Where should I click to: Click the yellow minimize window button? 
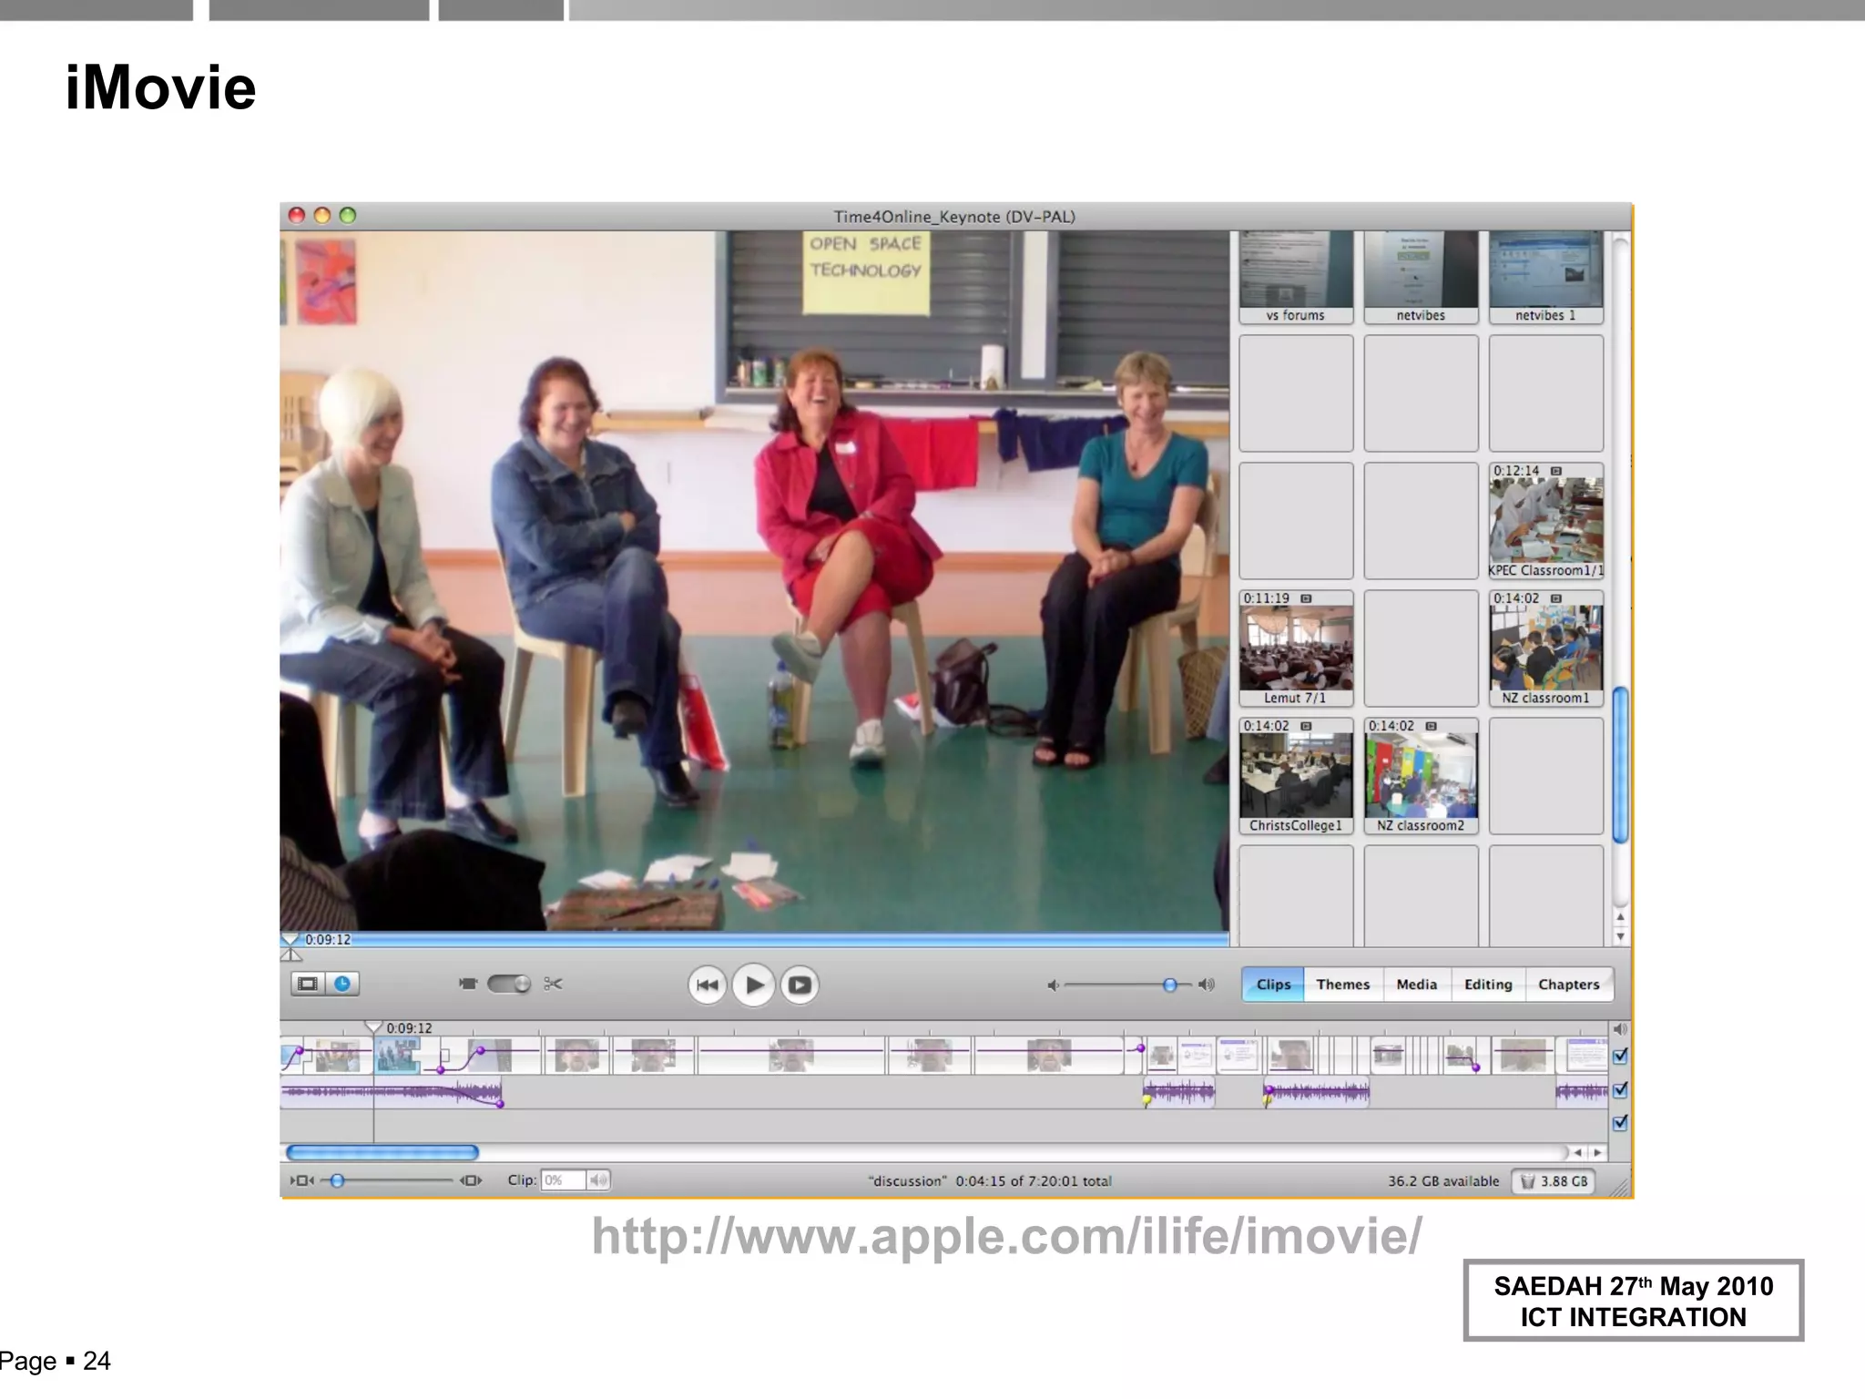pos(322,216)
